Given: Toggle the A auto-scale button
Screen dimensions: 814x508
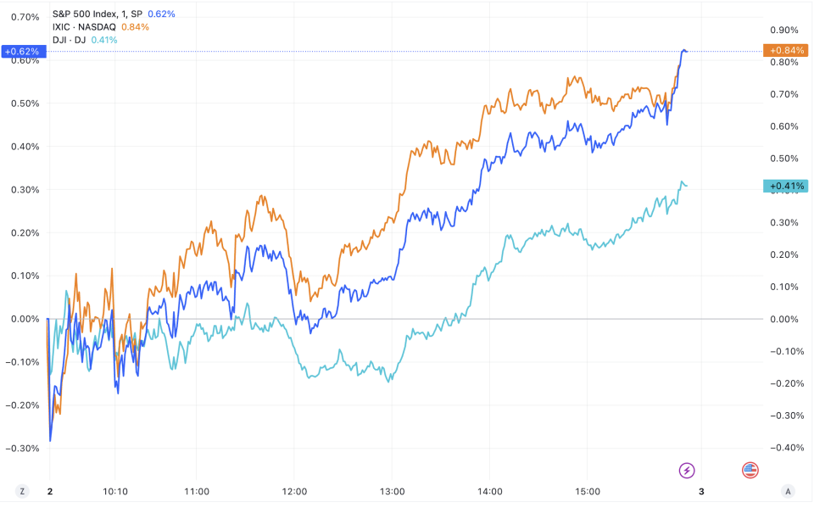Looking at the screenshot, I should tap(789, 491).
